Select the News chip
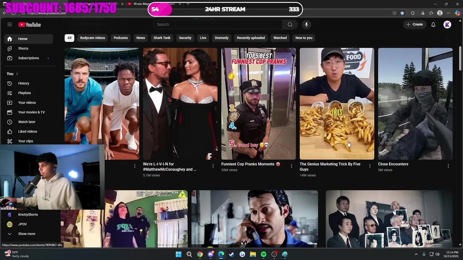The height and width of the screenshot is (260, 463). point(141,38)
